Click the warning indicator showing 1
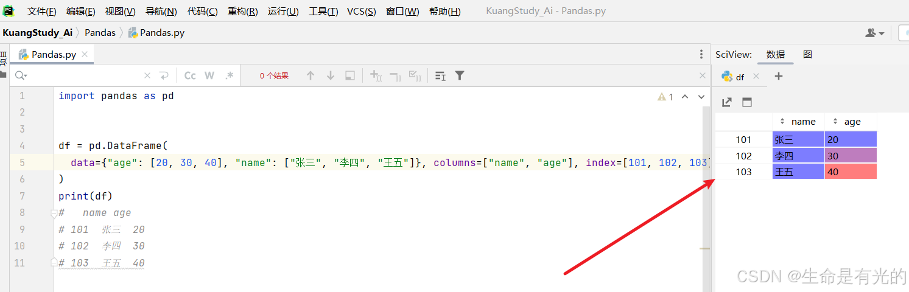The image size is (909, 292). 665,97
